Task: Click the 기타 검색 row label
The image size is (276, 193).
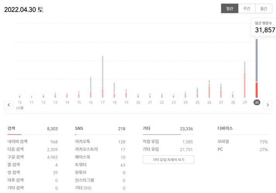Action: click(15, 188)
